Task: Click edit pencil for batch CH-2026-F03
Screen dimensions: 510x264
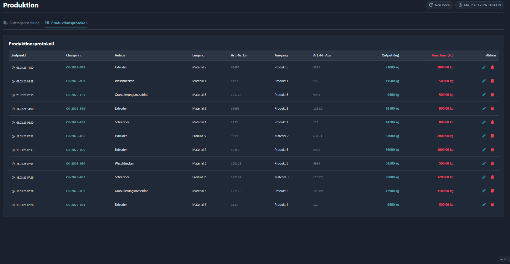Action: tap(484, 95)
